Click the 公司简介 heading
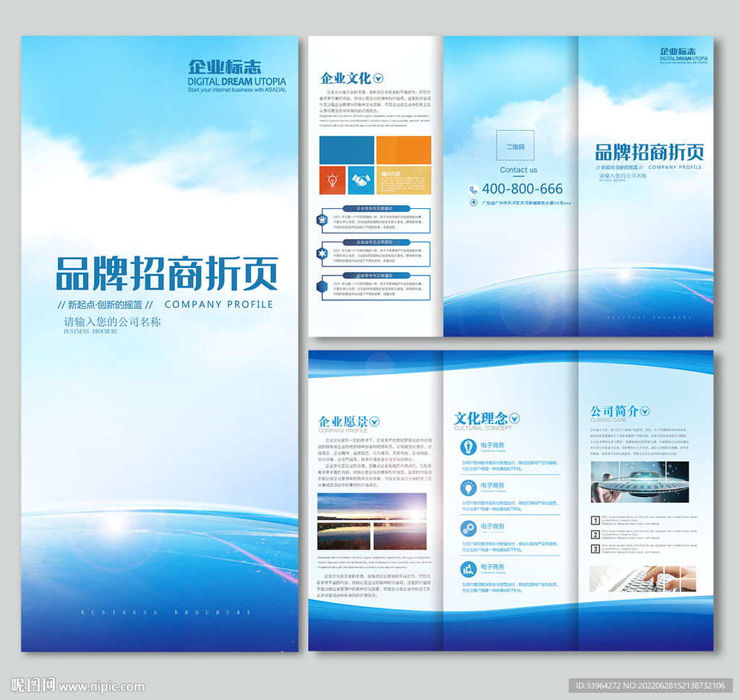The image size is (740, 700). [x=614, y=411]
